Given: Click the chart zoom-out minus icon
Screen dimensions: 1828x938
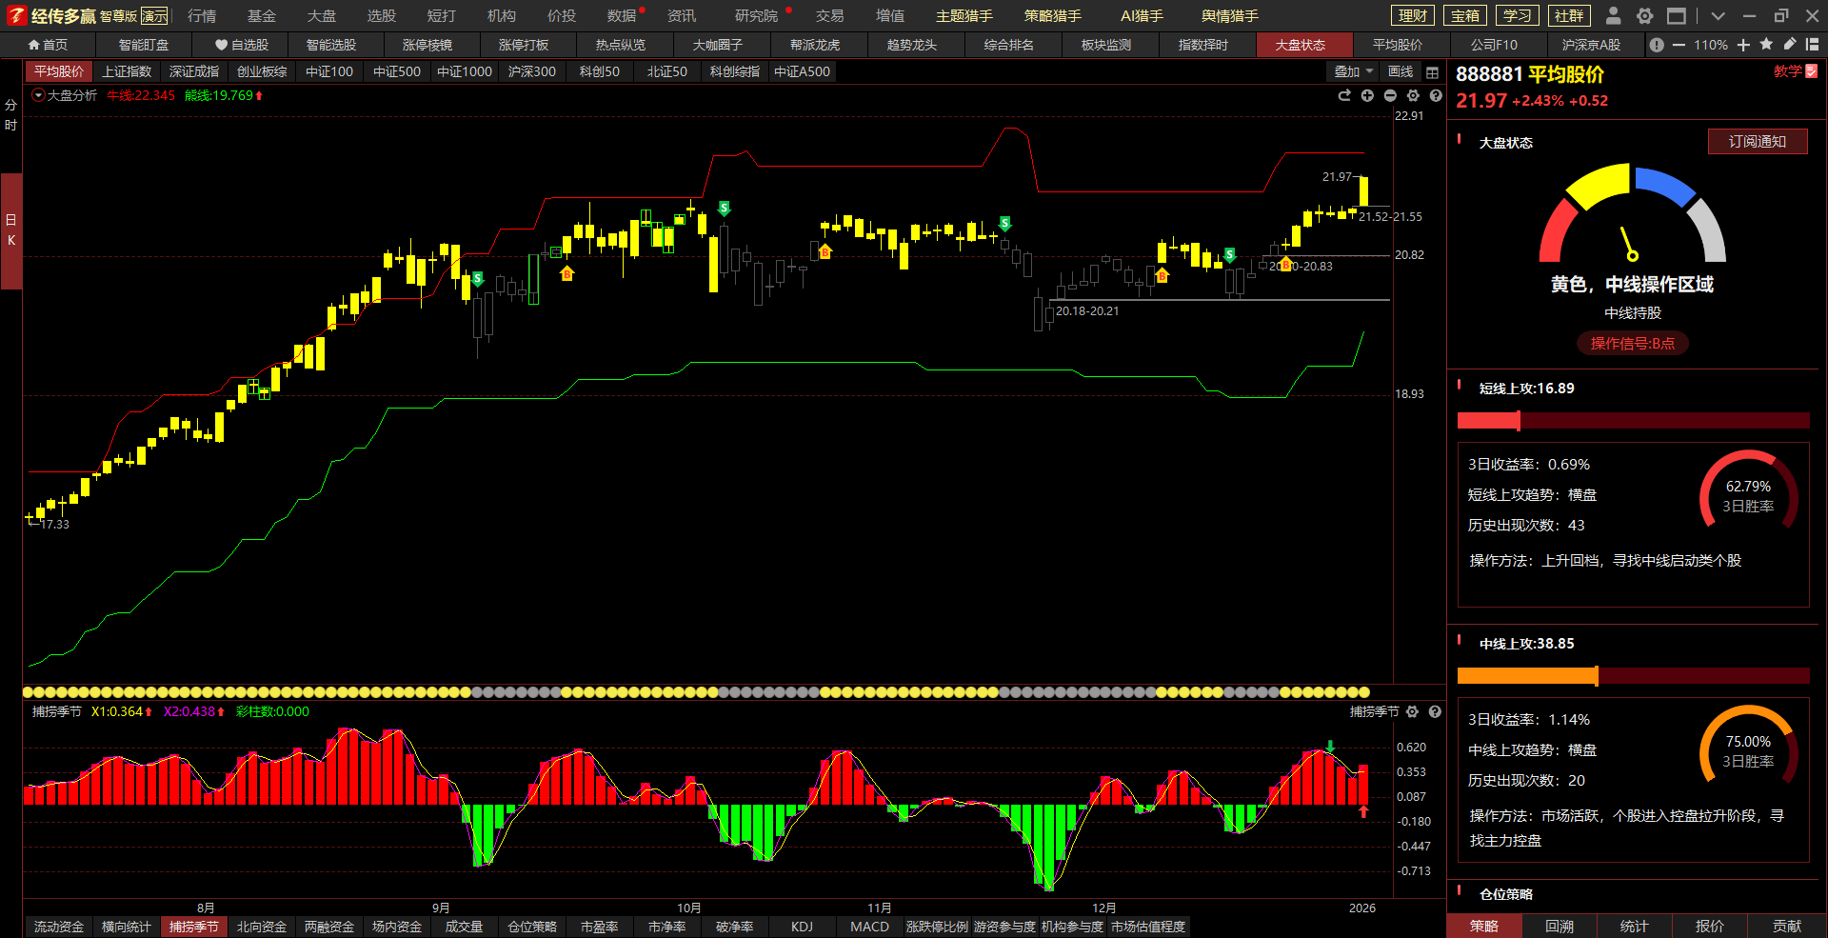Looking at the screenshot, I should click(1390, 96).
